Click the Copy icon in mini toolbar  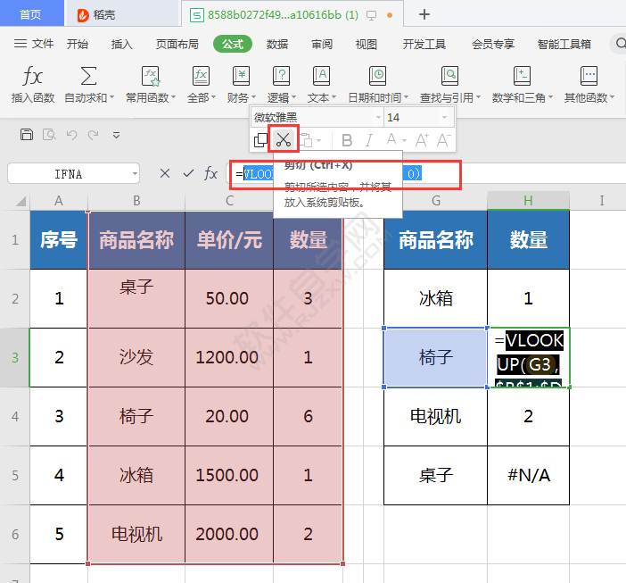[260, 140]
